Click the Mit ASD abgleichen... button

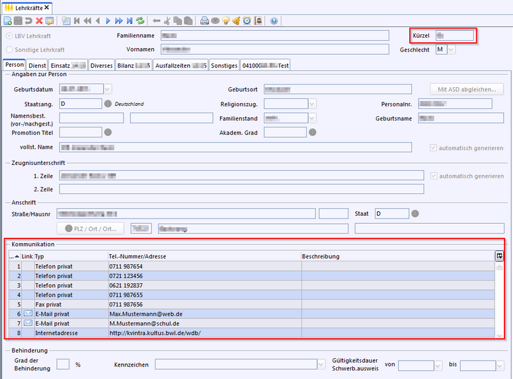467,89
